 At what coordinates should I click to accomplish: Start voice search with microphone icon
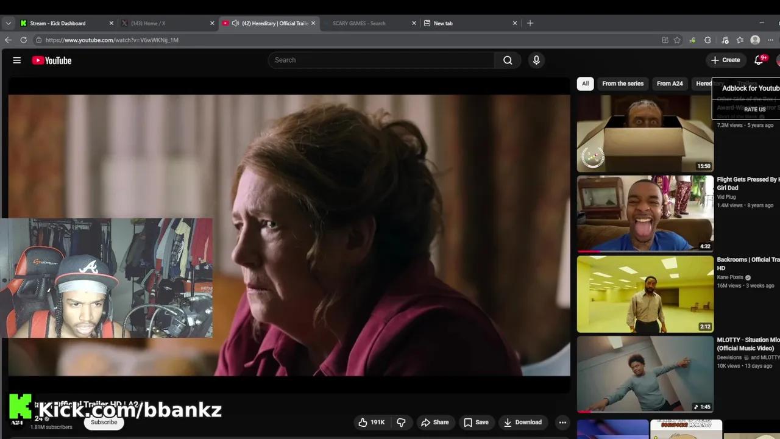536,60
